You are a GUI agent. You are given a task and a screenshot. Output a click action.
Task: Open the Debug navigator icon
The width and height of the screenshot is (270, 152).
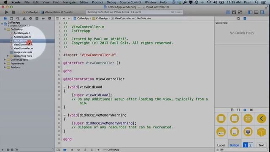37,19
